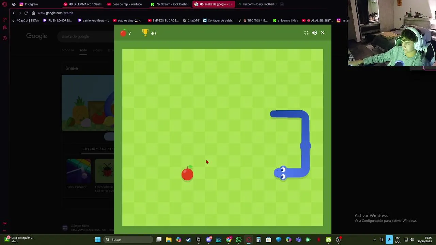
Task: Open the camionero fisura bookmark
Action: click(94, 20)
